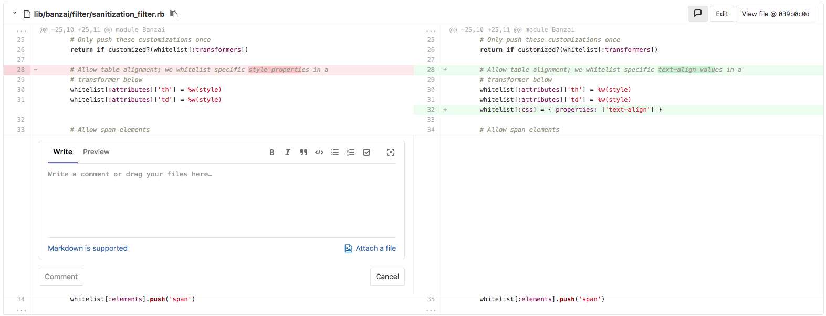Switch to the Preview tab
Image resolution: width=826 pixels, height=316 pixels.
[x=96, y=152]
